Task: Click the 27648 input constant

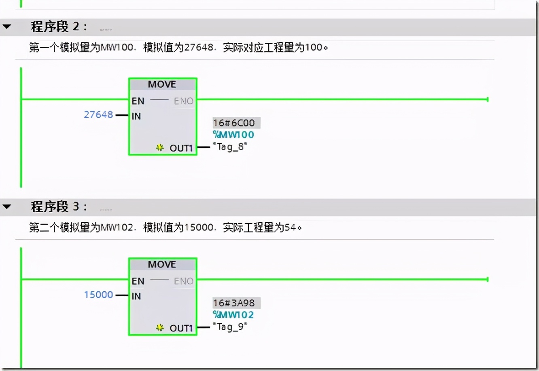Action: point(98,115)
